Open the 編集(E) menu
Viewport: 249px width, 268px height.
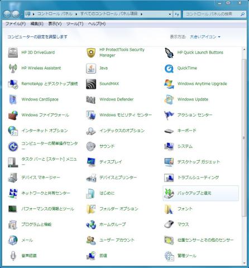(x=37, y=24)
